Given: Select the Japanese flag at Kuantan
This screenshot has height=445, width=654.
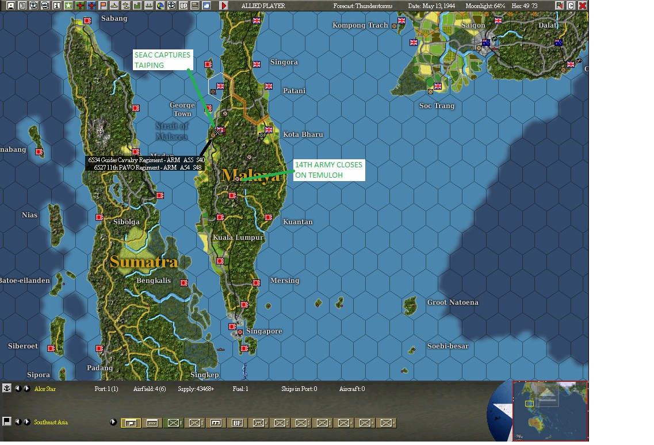Looking at the screenshot, I should [x=269, y=217].
